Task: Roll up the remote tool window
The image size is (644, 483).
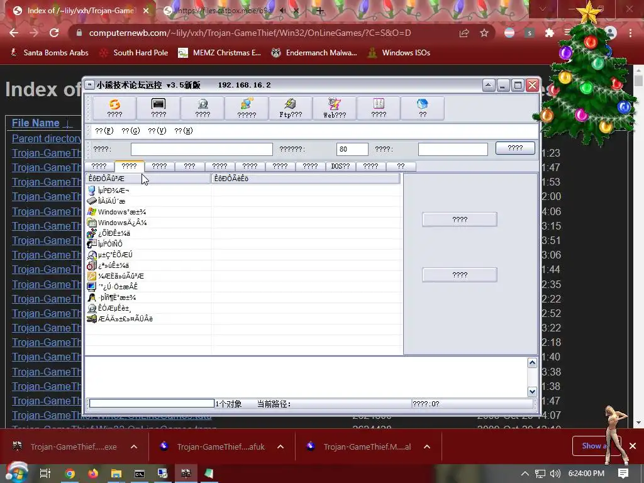Action: click(x=488, y=85)
